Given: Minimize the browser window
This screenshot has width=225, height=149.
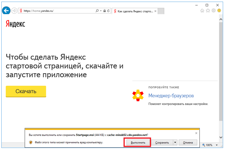Looking at the screenshot, I should click(x=197, y=5).
